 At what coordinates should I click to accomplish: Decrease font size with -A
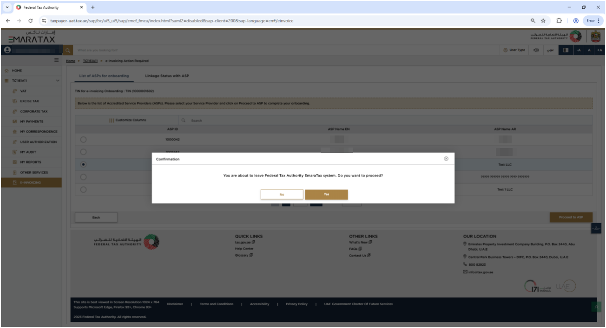click(579, 50)
